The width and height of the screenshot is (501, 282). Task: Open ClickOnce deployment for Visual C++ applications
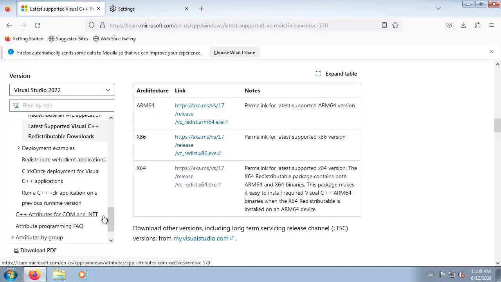pos(61,176)
